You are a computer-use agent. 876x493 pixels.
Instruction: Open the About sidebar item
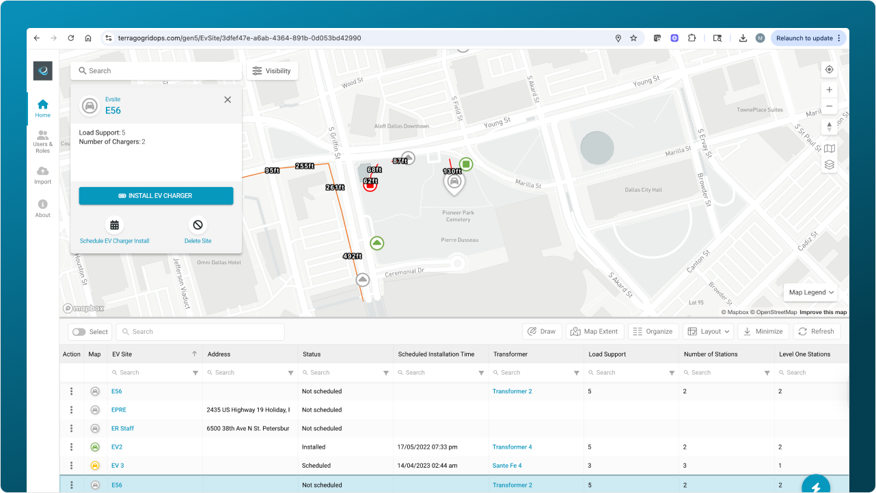pyautogui.click(x=42, y=208)
